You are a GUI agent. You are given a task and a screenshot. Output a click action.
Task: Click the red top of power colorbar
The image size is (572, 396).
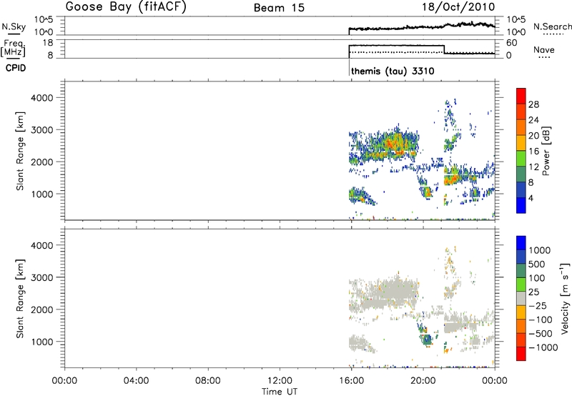(x=521, y=95)
